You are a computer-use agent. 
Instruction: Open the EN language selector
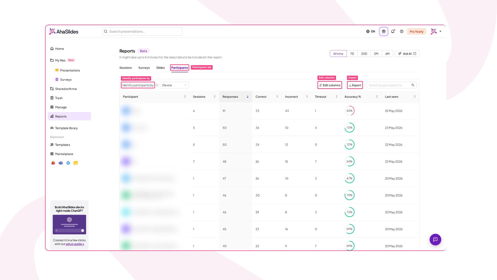click(x=370, y=31)
